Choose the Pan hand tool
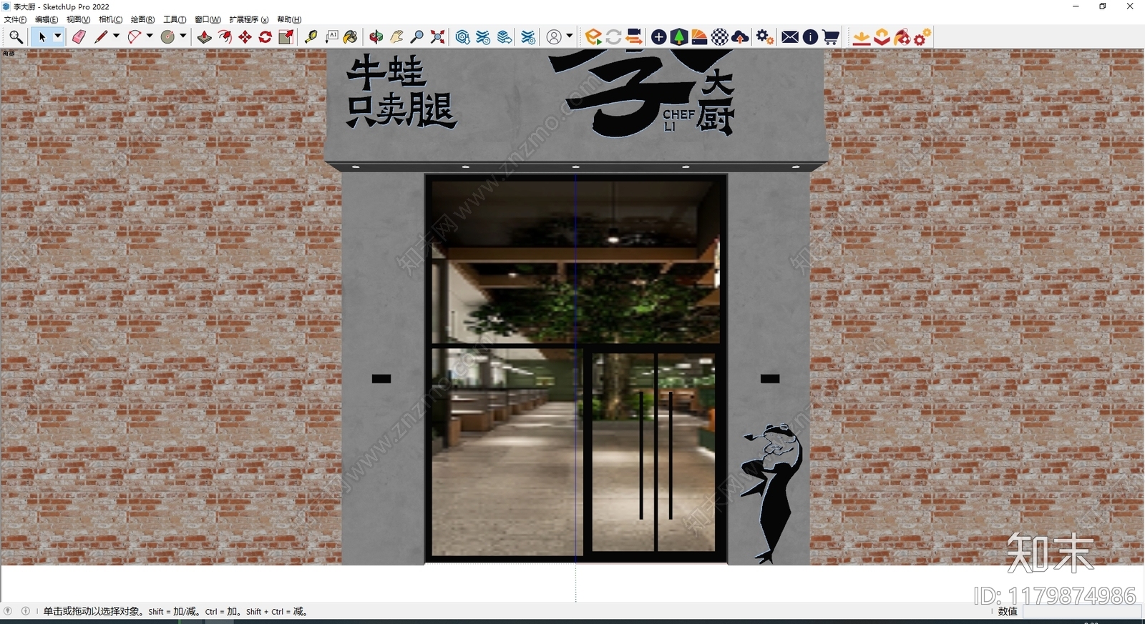This screenshot has height=624, width=1145. click(396, 37)
